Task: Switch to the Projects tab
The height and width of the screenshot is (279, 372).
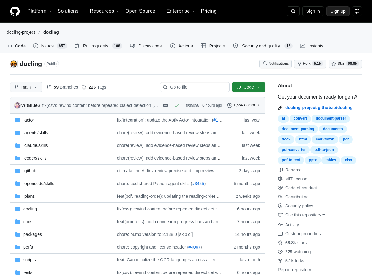Action: coord(213,46)
